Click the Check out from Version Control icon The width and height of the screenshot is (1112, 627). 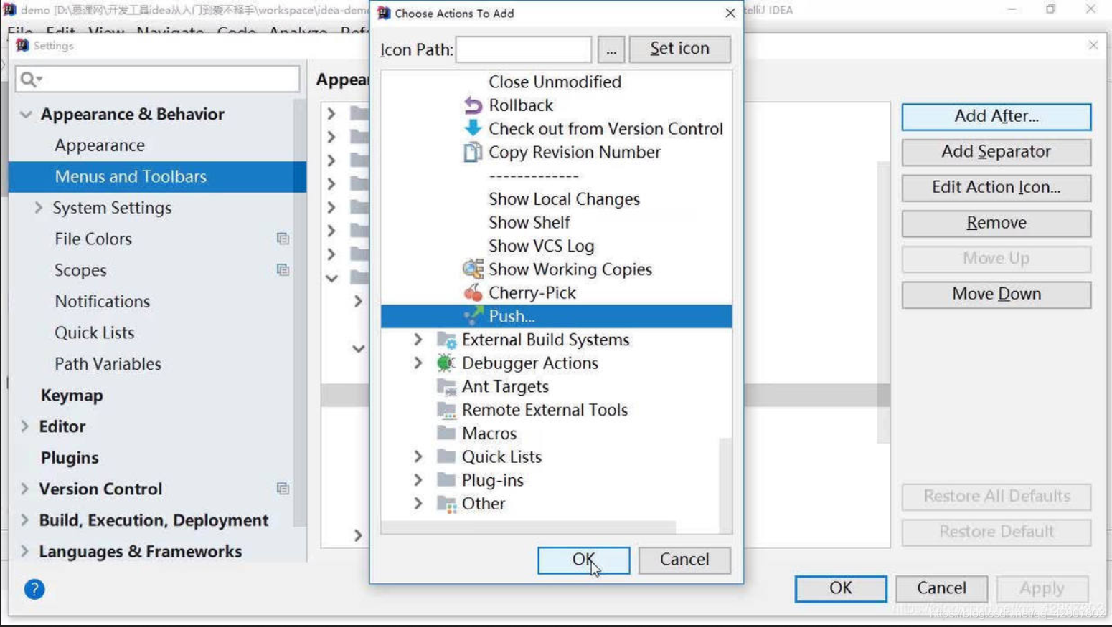point(473,128)
